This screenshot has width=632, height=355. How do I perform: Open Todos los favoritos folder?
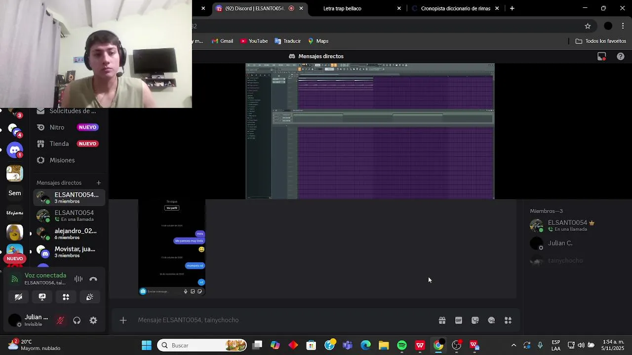(601, 41)
